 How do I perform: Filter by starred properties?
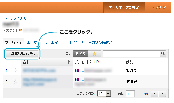point(94,54)
